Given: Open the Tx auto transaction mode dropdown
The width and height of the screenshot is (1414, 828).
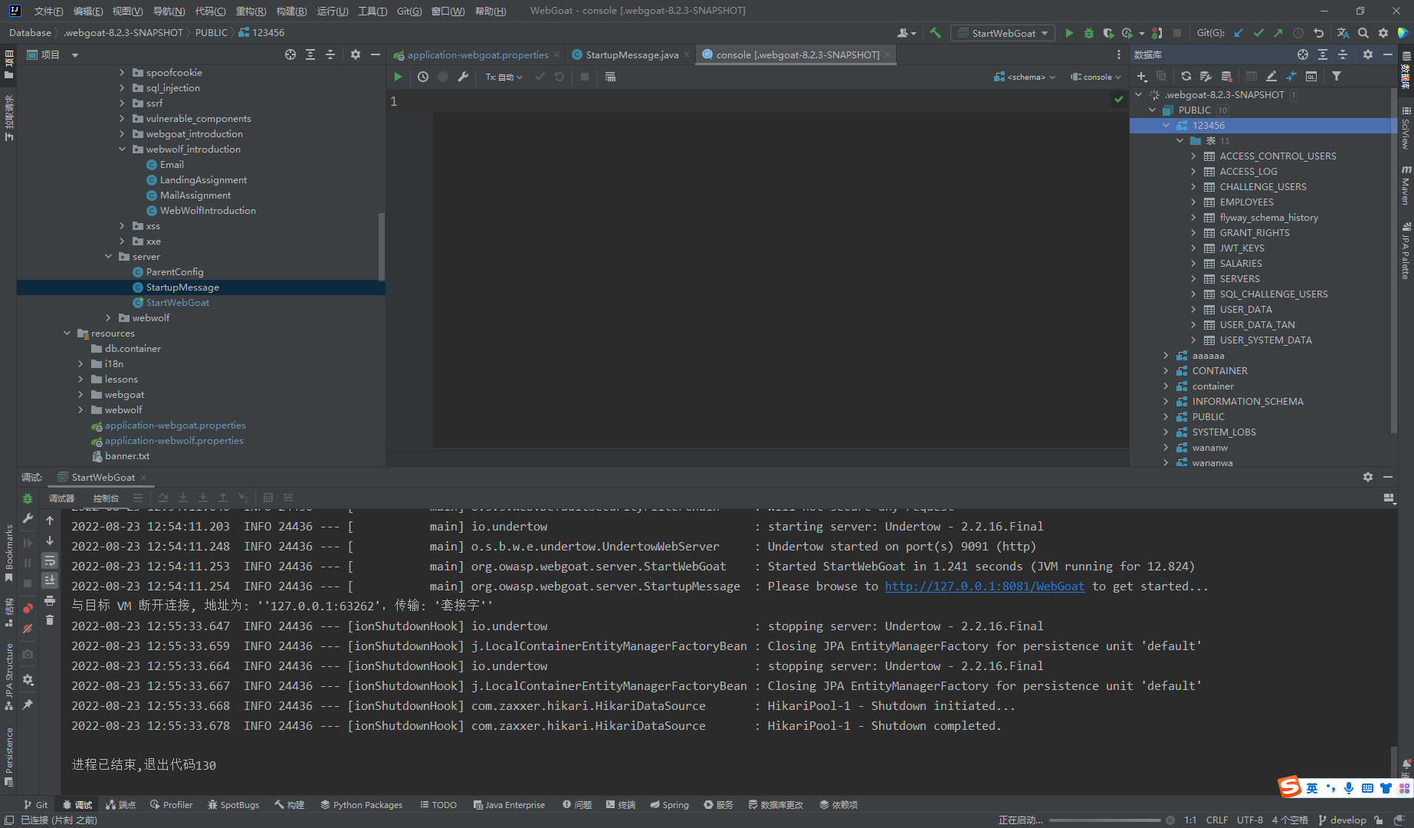Looking at the screenshot, I should pos(504,77).
